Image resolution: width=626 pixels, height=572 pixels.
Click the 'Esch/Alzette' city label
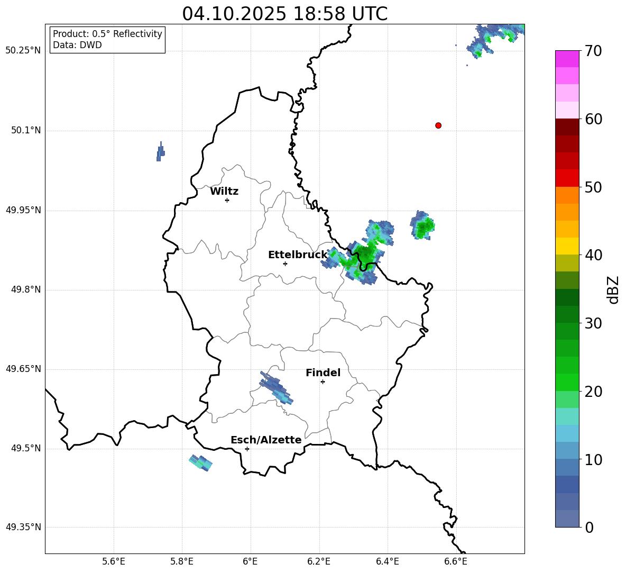[x=266, y=440]
